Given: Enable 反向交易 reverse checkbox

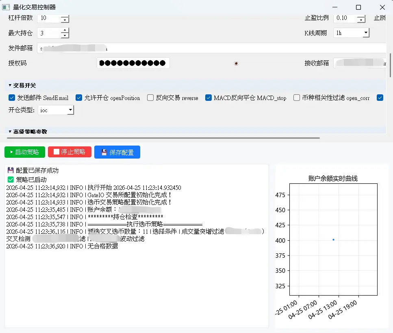Looking at the screenshot, I should 150,98.
